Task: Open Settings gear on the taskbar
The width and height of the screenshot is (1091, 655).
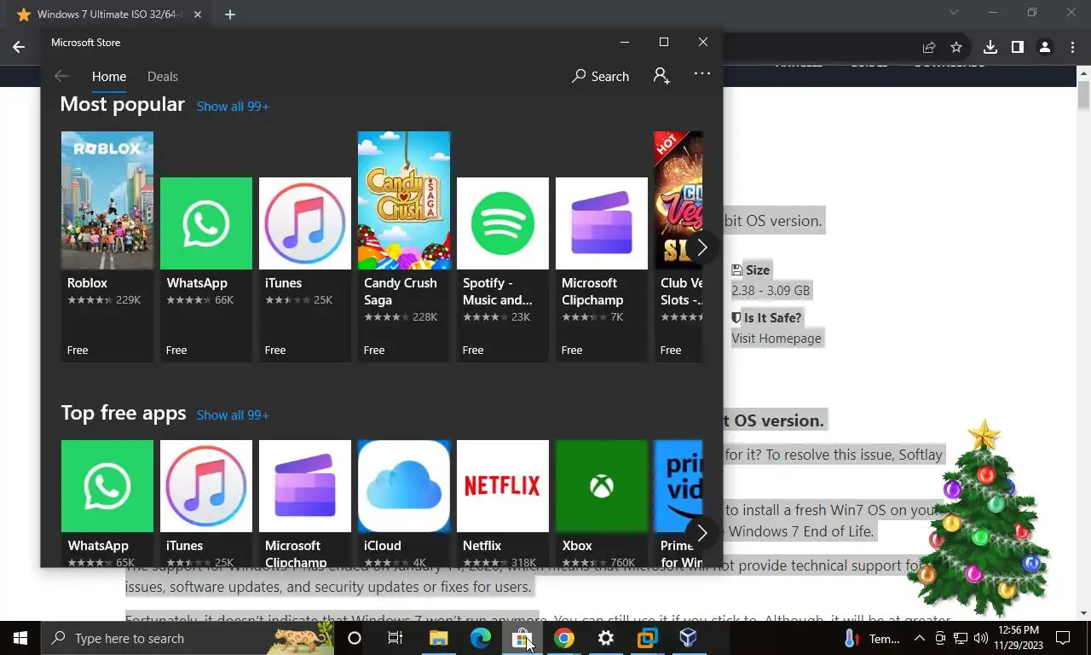Action: [605, 638]
